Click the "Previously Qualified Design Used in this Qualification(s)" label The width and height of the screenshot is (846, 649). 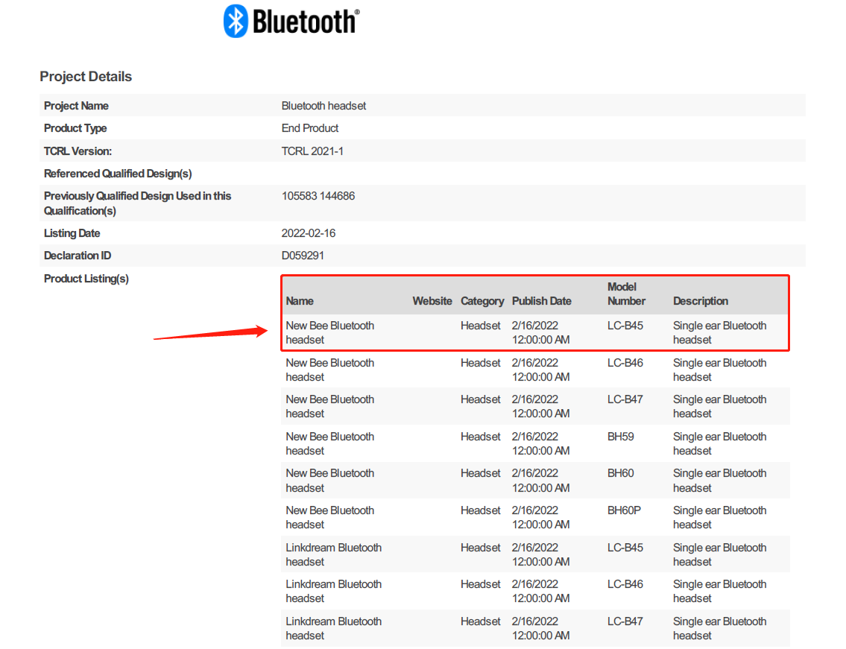(138, 203)
